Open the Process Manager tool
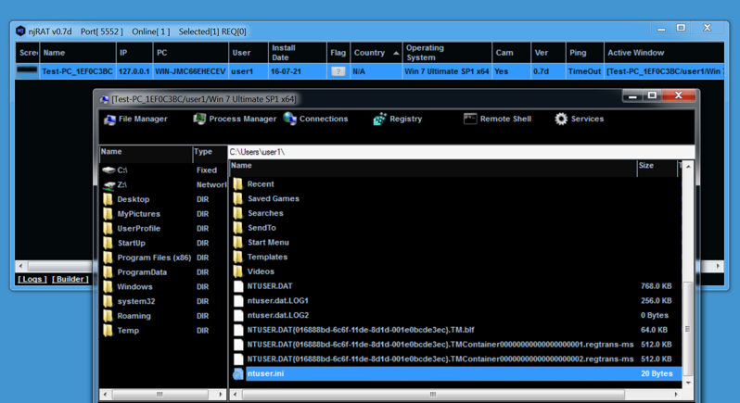 (235, 120)
